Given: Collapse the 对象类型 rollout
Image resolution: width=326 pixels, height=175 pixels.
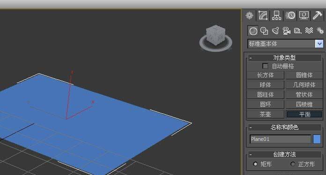Looking at the screenshot, I should click(284, 58).
